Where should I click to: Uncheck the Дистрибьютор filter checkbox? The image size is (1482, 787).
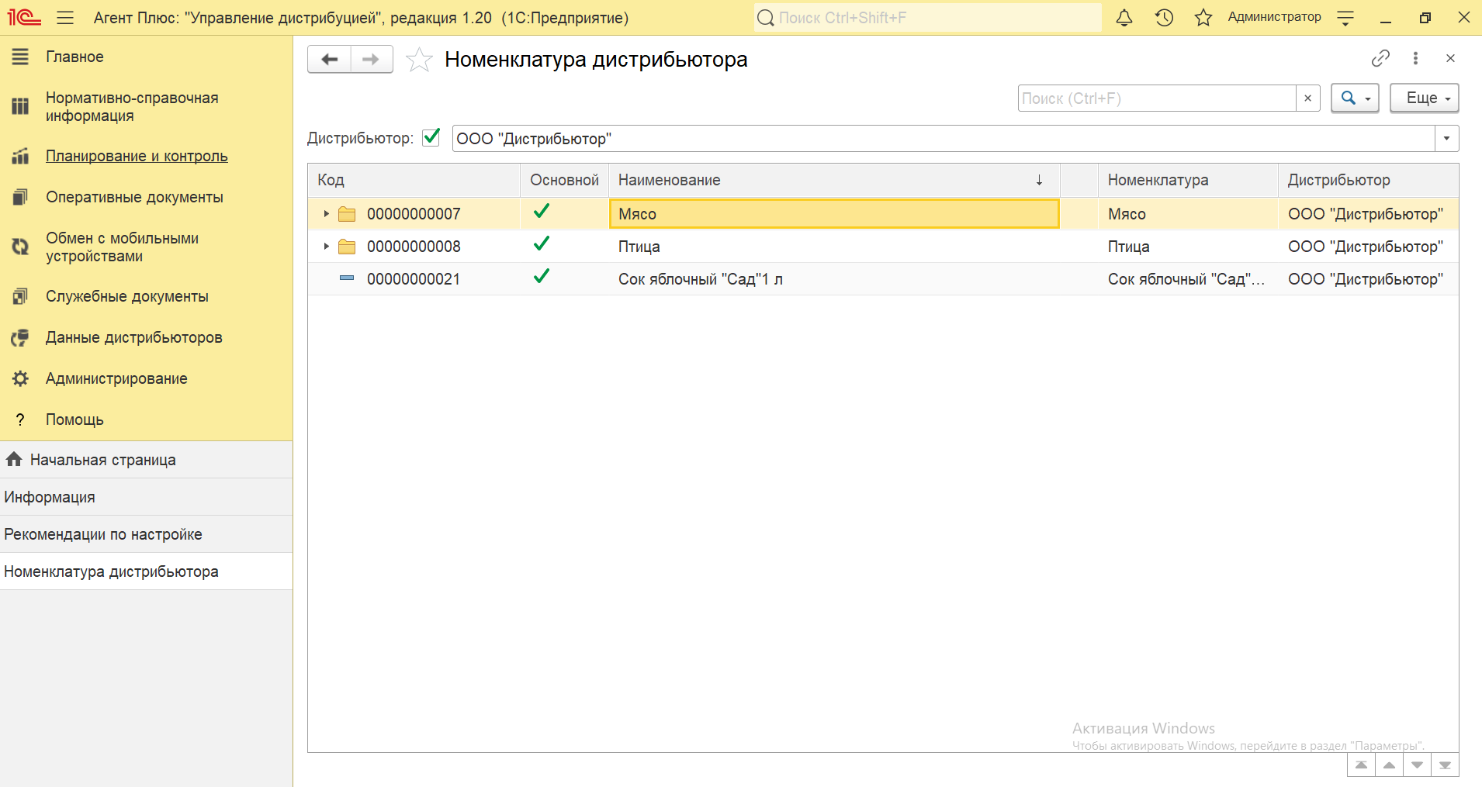point(431,138)
